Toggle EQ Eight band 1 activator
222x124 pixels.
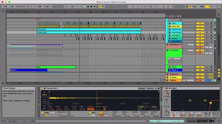coord(174,116)
